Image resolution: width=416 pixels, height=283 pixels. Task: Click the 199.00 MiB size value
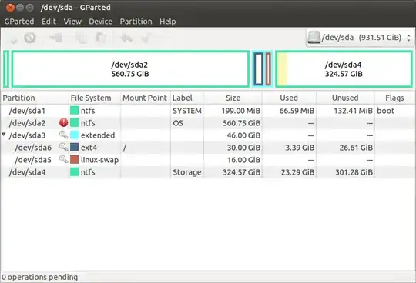coord(241,111)
